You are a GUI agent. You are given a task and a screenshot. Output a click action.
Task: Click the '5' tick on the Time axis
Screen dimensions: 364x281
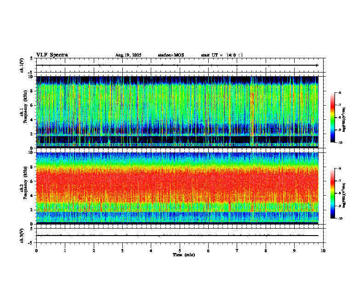180,251
